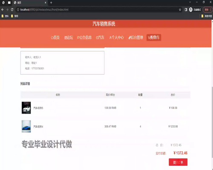Image resolution: width=213 pixels, height=170 pixels.
Task: Open 论坛 in the navigation menu
Action: (69, 37)
